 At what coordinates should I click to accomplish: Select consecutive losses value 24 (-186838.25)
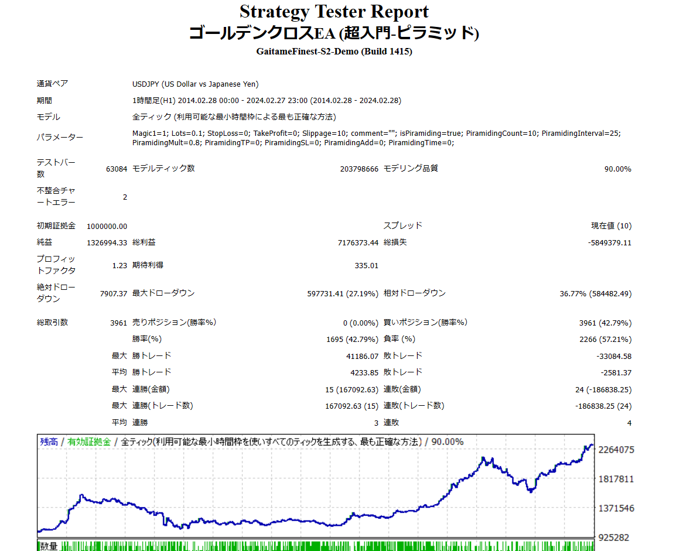(603, 390)
